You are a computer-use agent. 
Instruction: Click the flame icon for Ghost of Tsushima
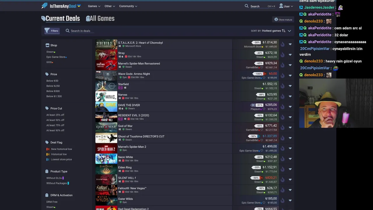click(282, 138)
